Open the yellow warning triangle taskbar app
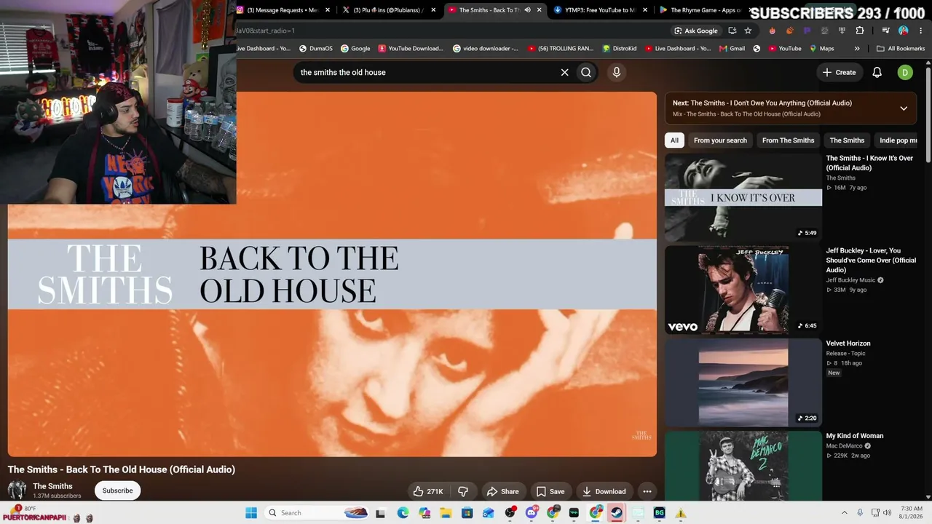Image resolution: width=932 pixels, height=524 pixels. [x=681, y=513]
